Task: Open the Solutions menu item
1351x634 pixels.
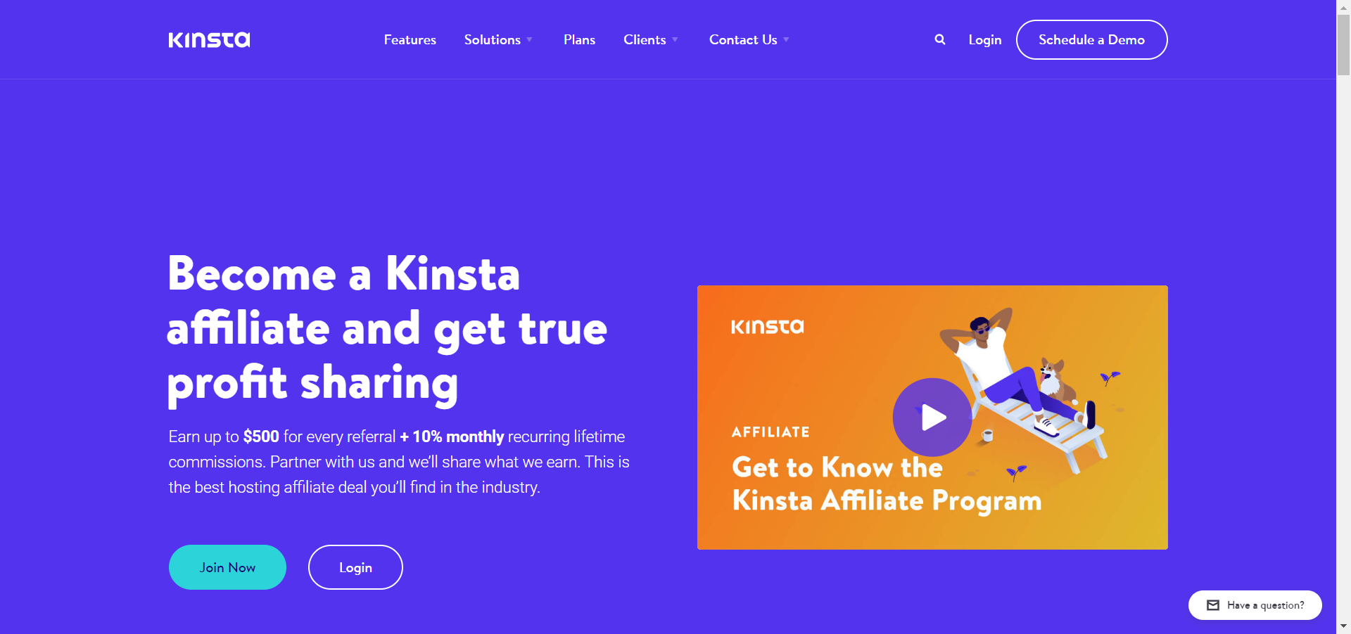Action: [x=493, y=40]
